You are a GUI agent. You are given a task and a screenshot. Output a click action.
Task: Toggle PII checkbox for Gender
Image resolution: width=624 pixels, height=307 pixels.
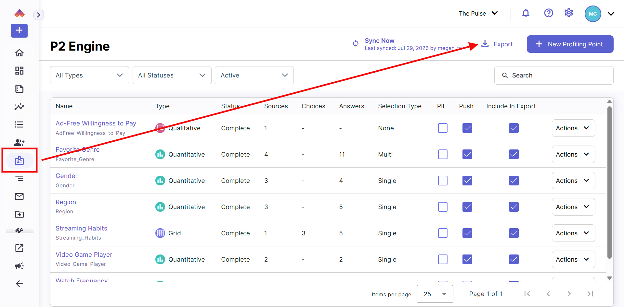tap(443, 181)
